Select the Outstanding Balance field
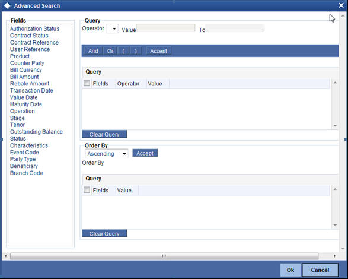 click(36, 132)
